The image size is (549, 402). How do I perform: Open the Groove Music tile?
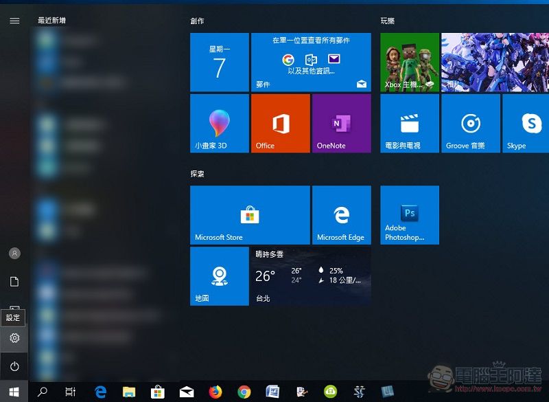pyautogui.click(x=470, y=124)
